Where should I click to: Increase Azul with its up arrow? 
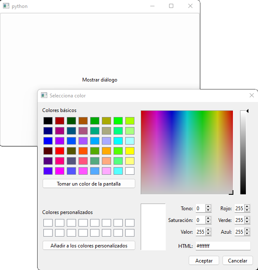tap(247, 230)
